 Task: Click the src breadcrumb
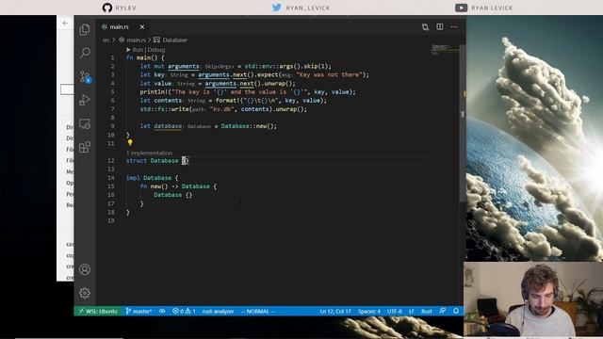tap(106, 40)
